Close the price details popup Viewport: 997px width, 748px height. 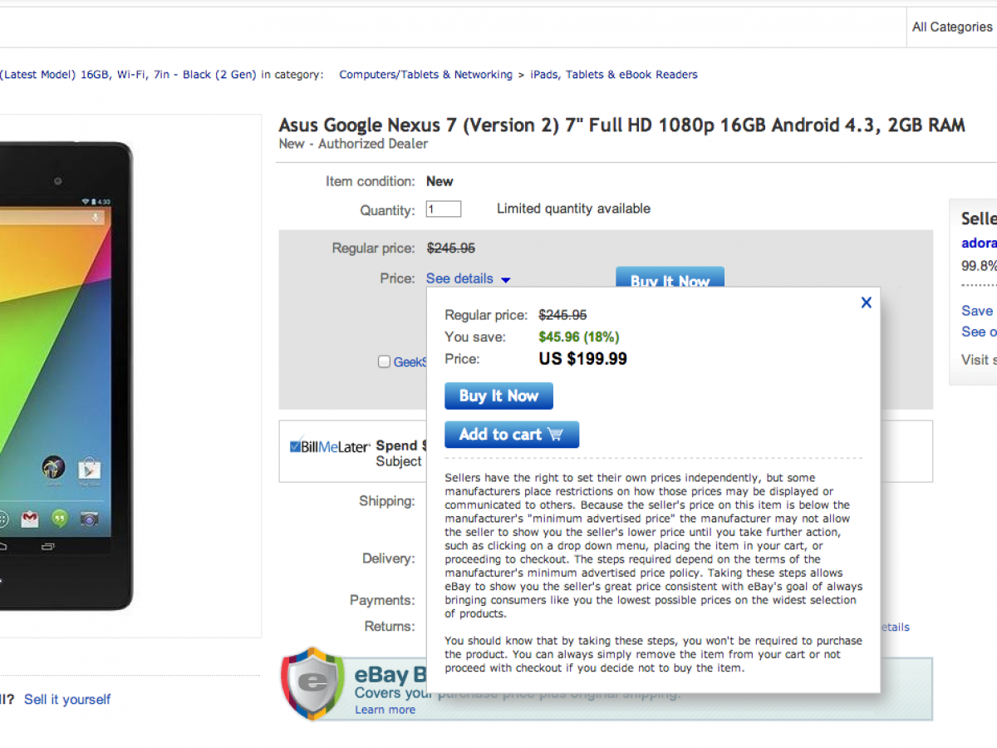866,303
